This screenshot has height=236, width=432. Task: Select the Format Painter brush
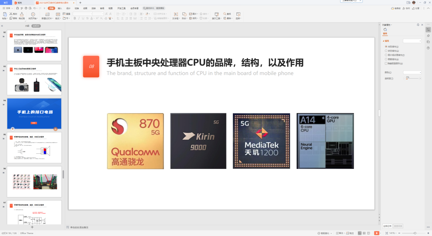22,15
